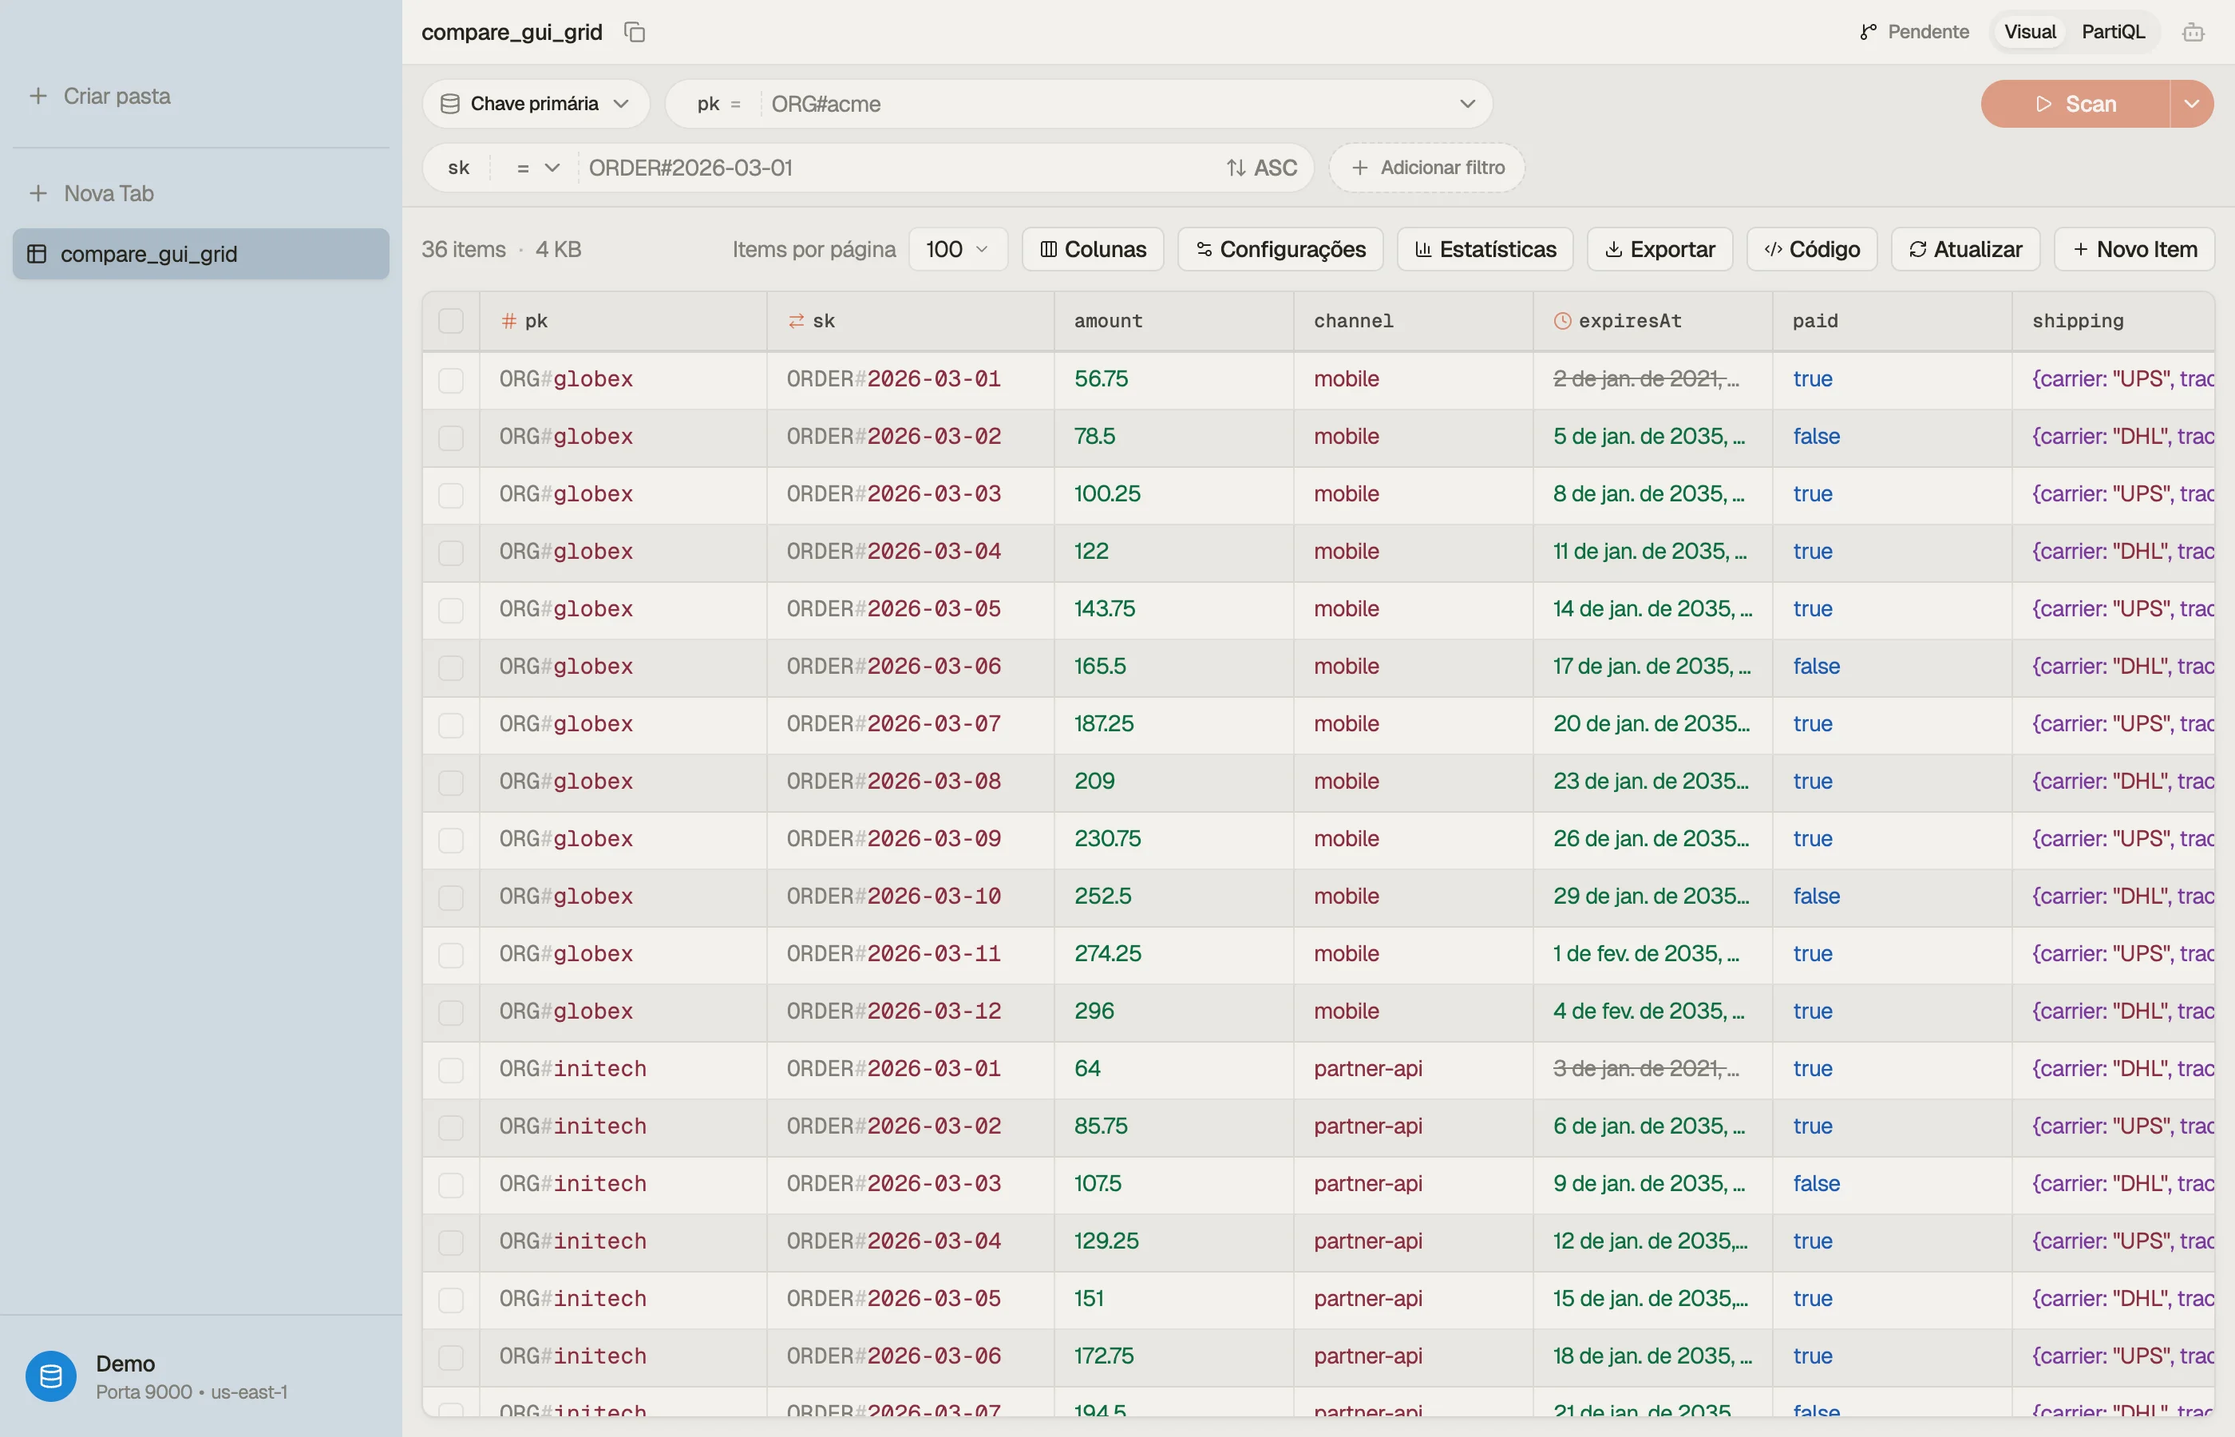
Task: Click the Demo database connection icon
Action: (51, 1376)
